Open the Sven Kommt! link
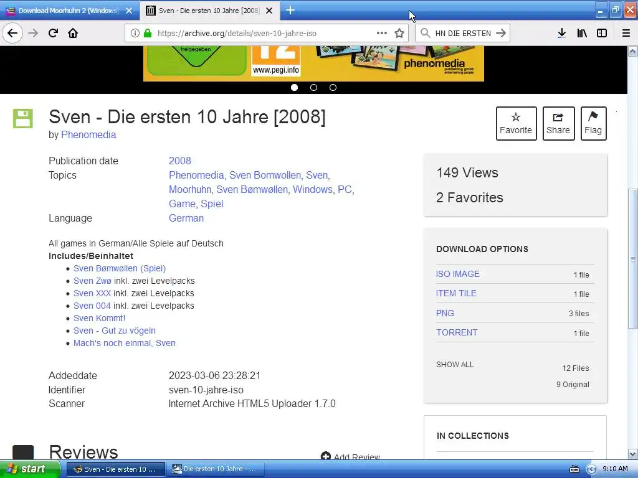 (x=99, y=318)
